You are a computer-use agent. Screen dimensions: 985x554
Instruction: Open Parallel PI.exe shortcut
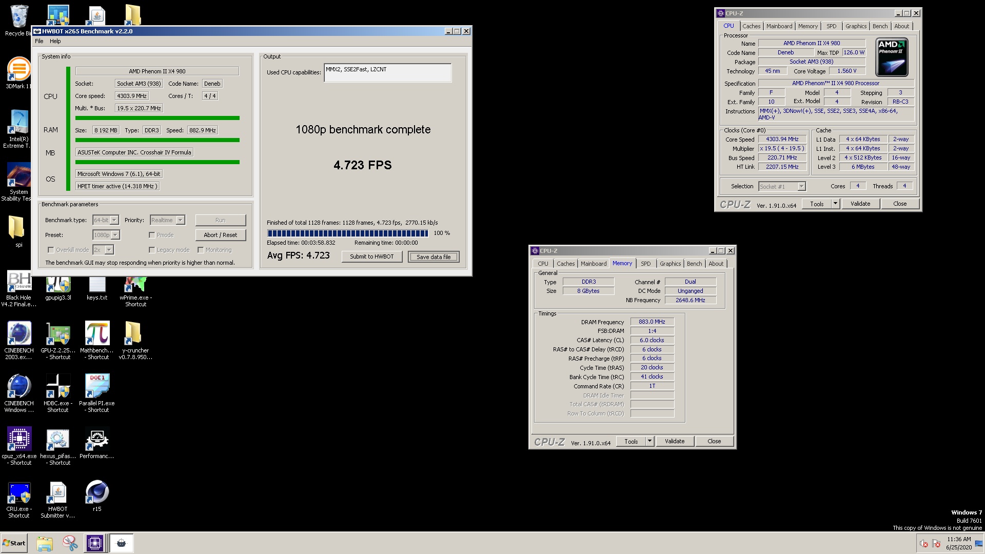tap(97, 393)
